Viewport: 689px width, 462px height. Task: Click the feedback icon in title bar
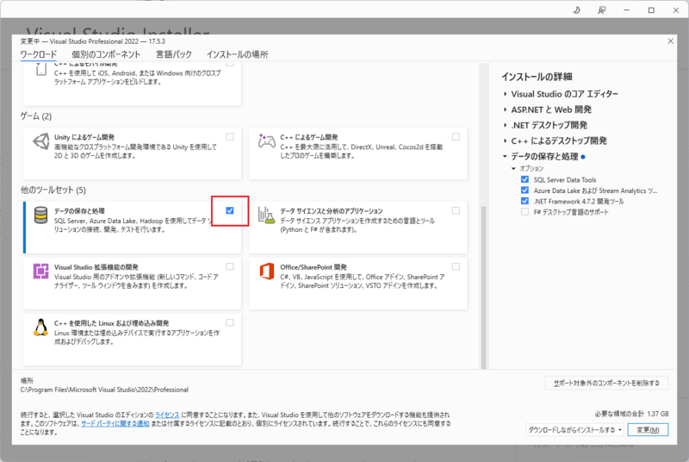[601, 10]
